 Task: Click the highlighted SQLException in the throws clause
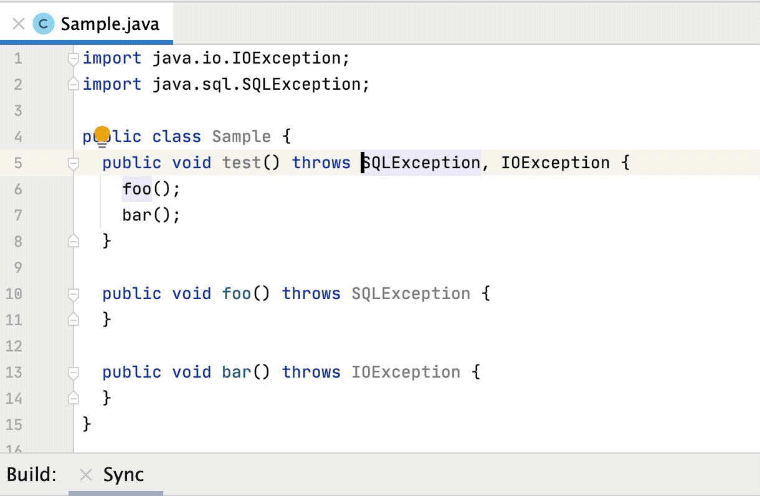pos(420,162)
